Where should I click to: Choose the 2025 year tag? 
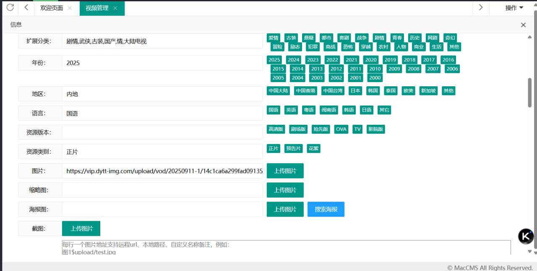tap(274, 60)
